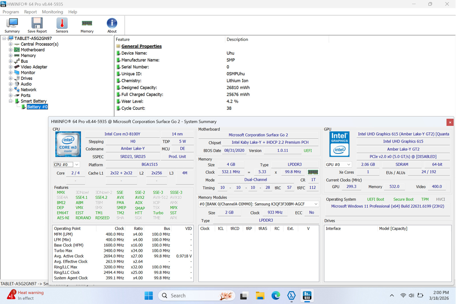The height and width of the screenshot is (304, 456).
Task: Click the Smart Battery tree icon
Action: (x=17, y=101)
